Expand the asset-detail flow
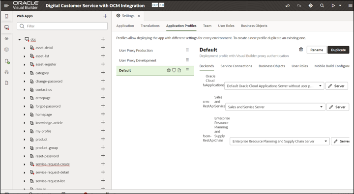 [25, 48]
